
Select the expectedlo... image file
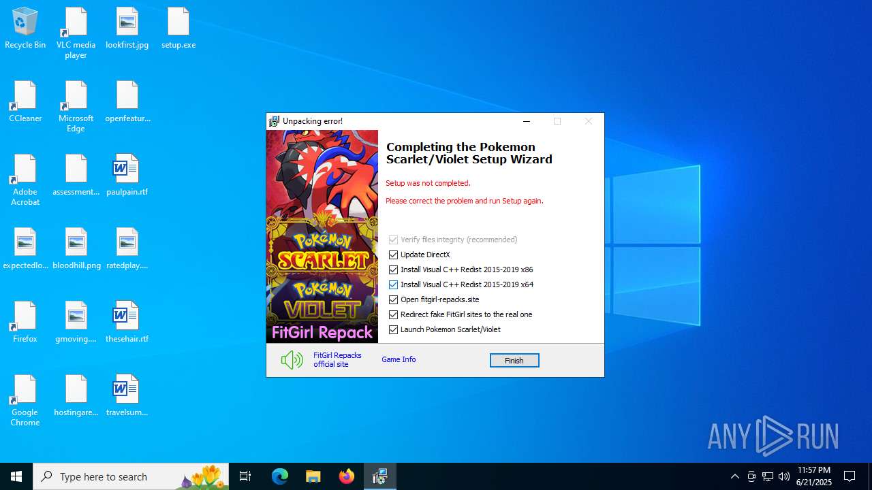[25, 249]
